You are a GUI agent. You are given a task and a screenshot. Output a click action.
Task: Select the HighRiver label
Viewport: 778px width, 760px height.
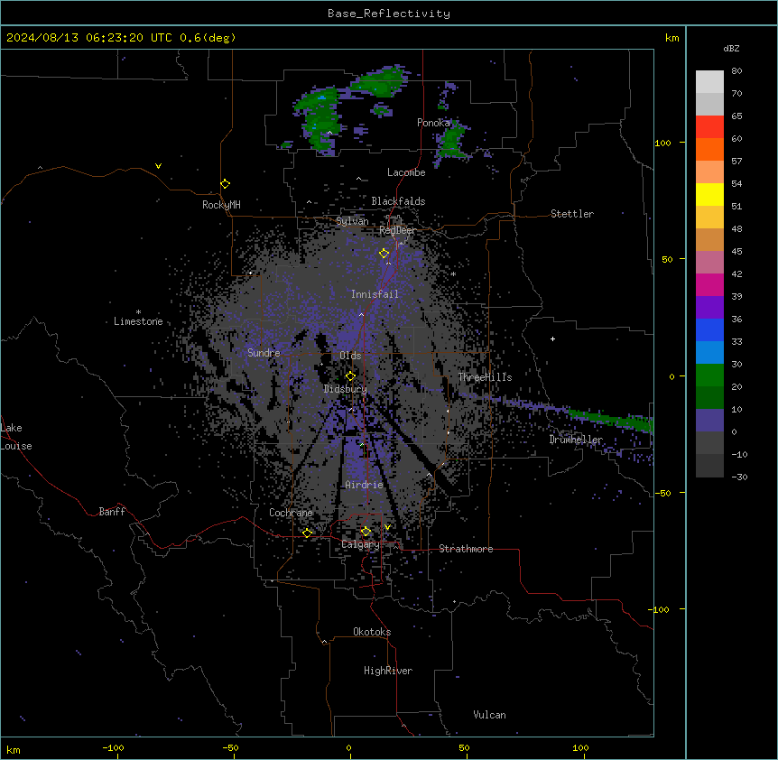click(388, 671)
